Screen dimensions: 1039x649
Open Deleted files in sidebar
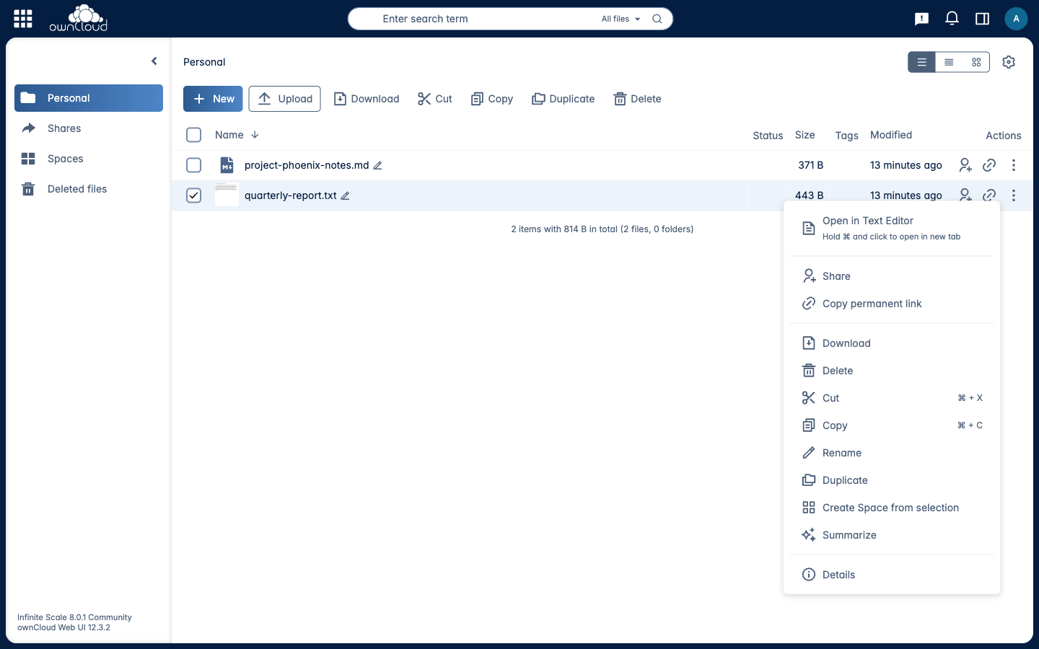click(89, 189)
